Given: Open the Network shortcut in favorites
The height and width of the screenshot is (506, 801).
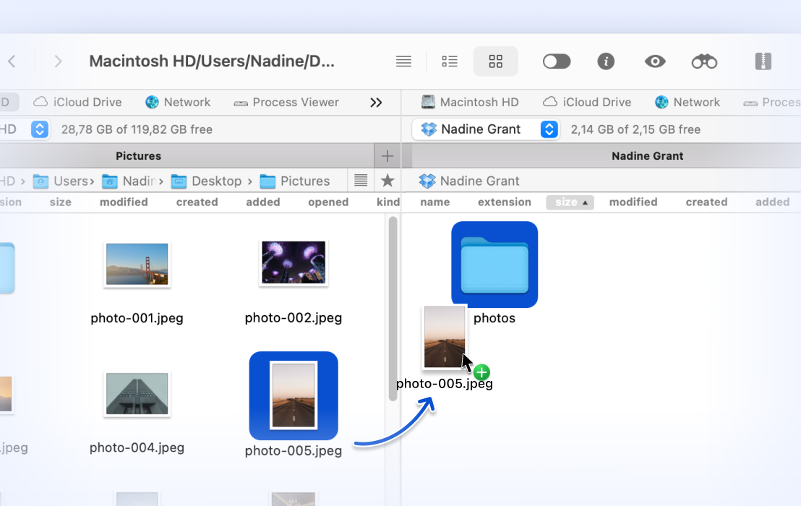Looking at the screenshot, I should point(178,102).
